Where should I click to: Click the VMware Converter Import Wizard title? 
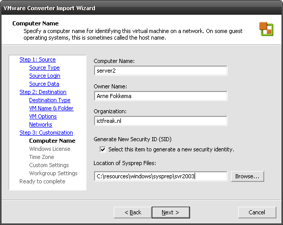[49, 8]
